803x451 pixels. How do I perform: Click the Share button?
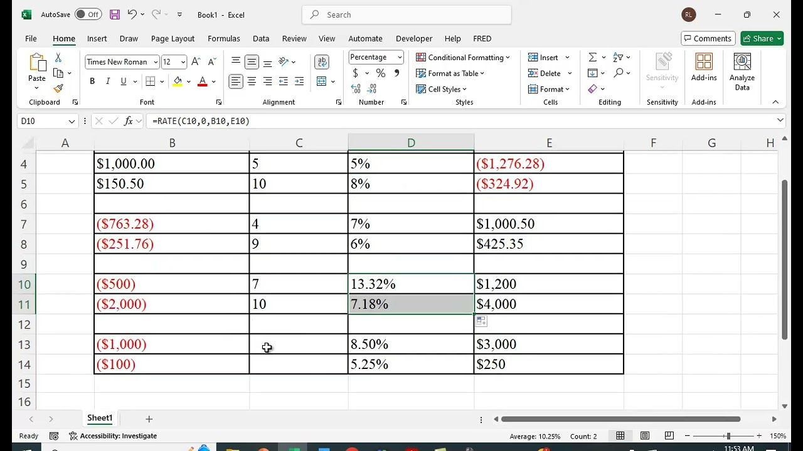pyautogui.click(x=762, y=39)
